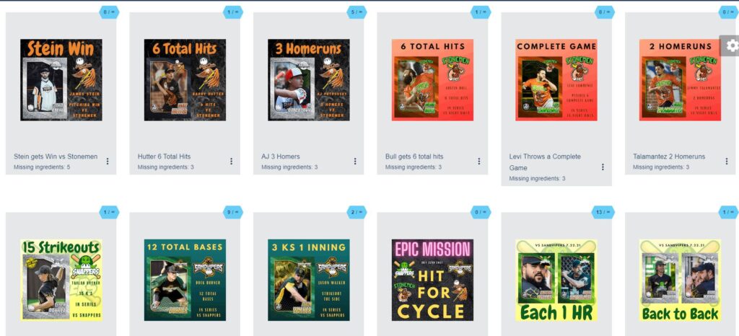Select the 15 Strikeouts card image
The height and width of the screenshot is (336, 739).
click(x=61, y=280)
